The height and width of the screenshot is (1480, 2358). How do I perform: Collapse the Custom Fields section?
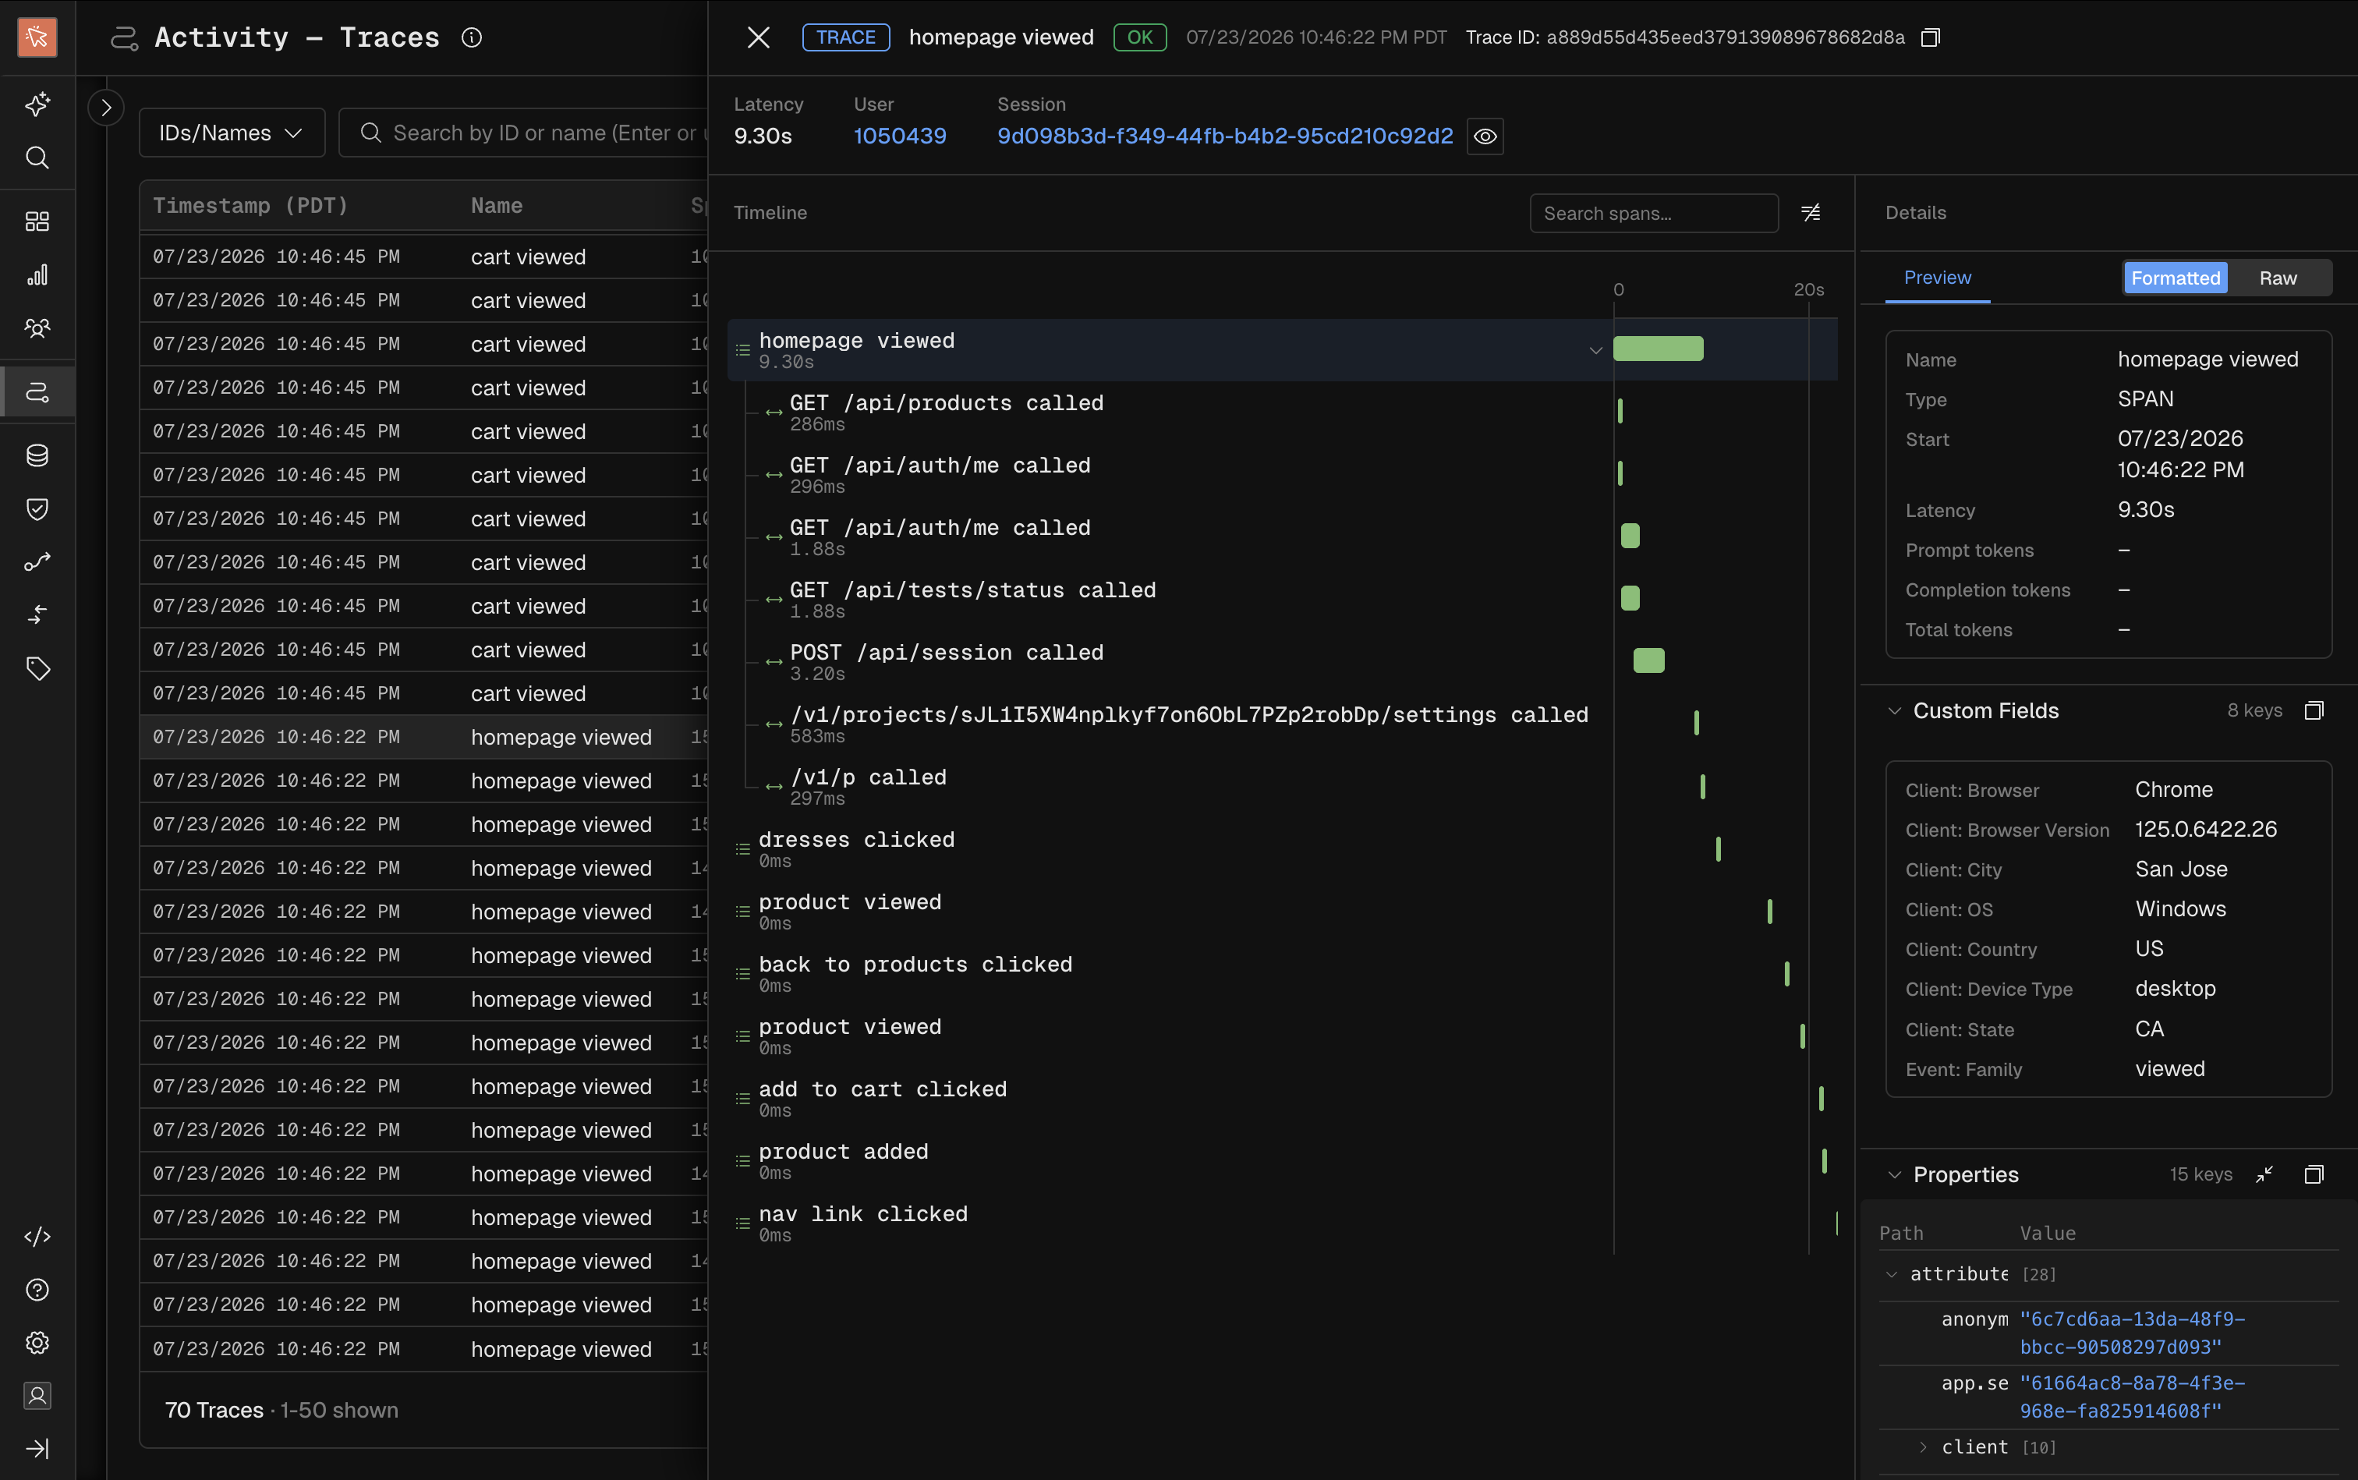tap(1895, 710)
